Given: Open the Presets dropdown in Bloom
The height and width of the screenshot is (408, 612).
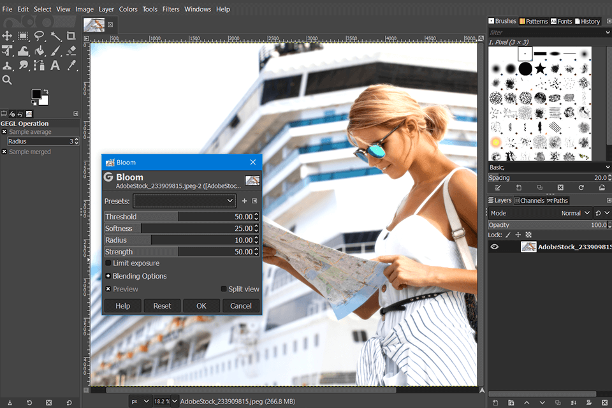Looking at the screenshot, I should tap(185, 201).
